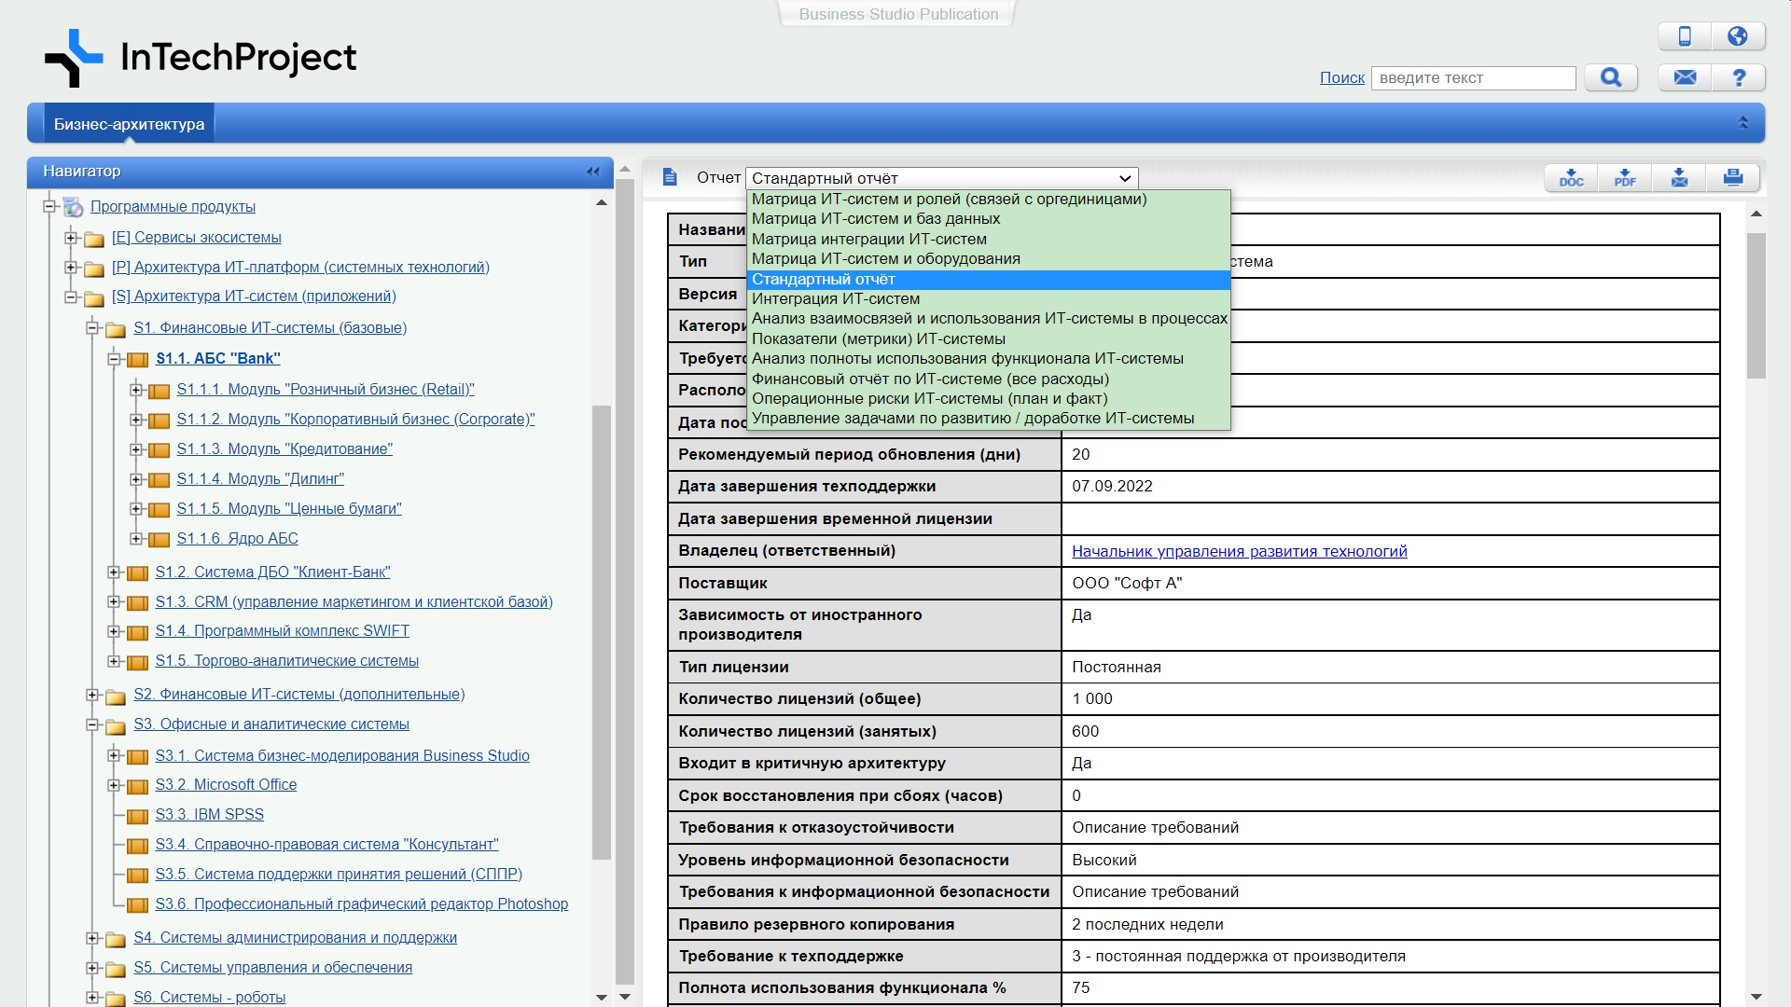Viewport: 1791px width, 1007px height.
Task: Open link Начальник управления развития технологий
Action: [1239, 551]
